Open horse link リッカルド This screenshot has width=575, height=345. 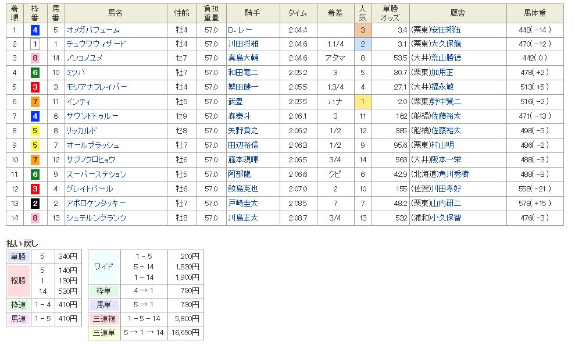(81, 131)
